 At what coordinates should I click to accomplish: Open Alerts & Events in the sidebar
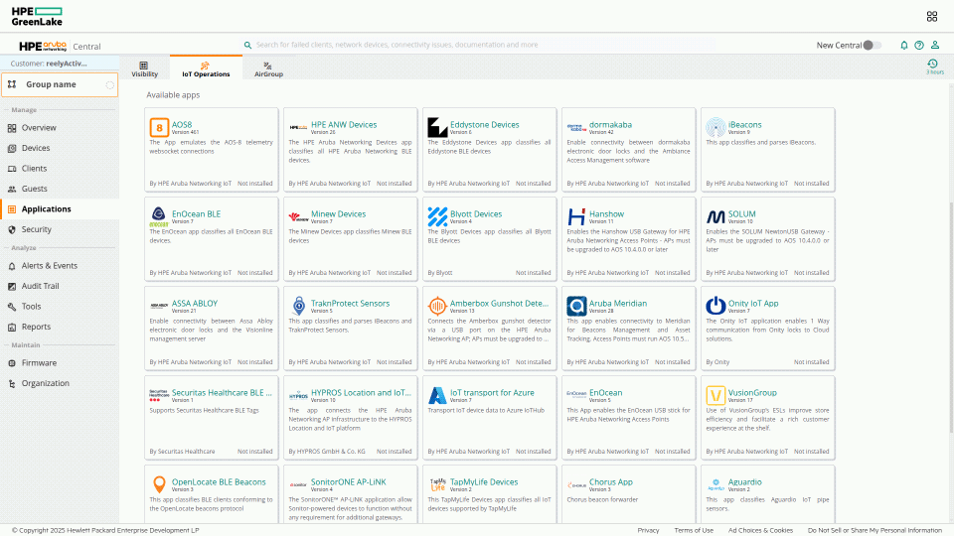click(50, 266)
